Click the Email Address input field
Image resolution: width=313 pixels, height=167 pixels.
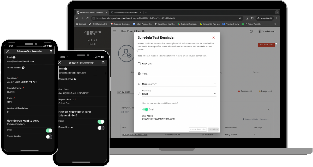pyautogui.click(x=179, y=118)
